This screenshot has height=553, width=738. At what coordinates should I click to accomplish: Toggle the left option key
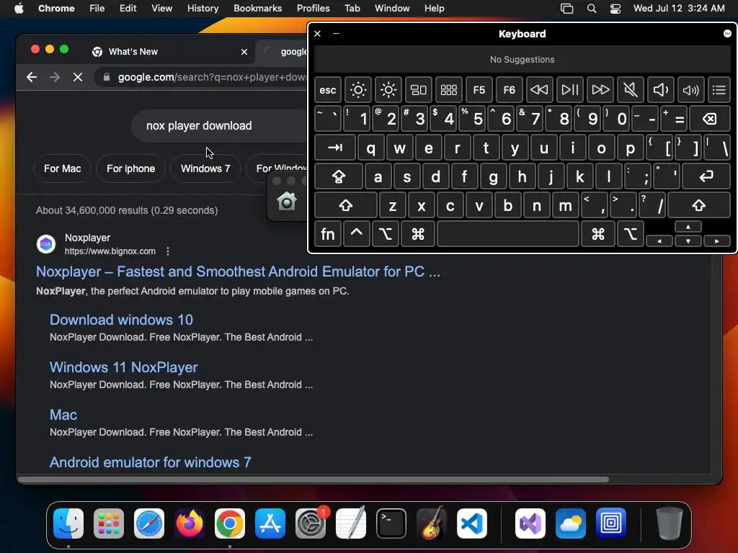[x=385, y=234]
